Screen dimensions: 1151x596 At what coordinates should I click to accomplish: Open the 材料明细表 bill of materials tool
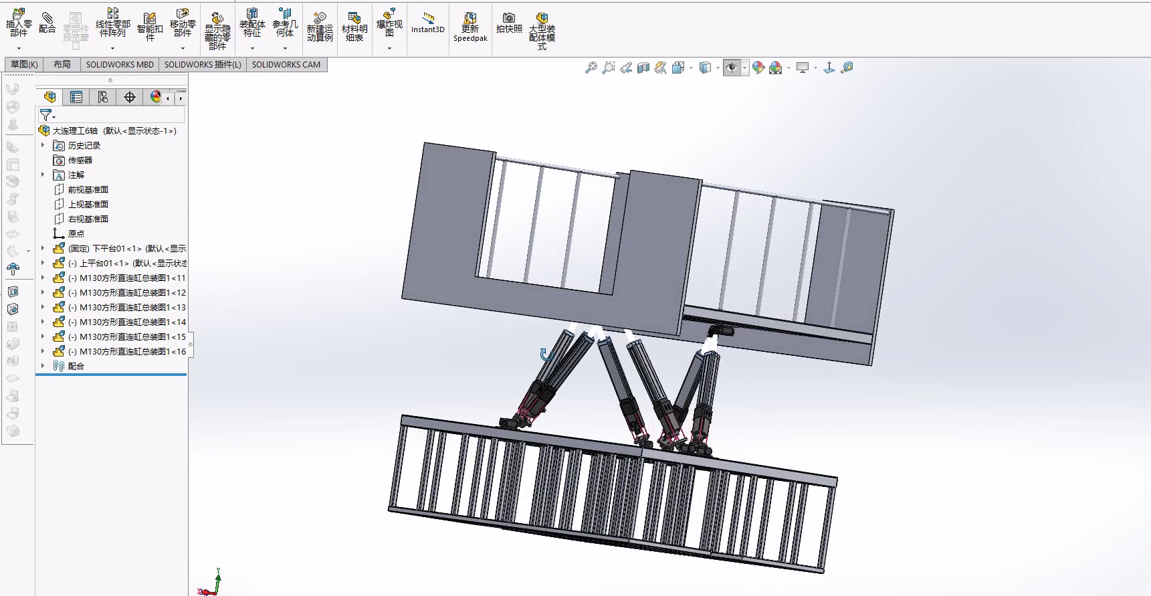[354, 25]
